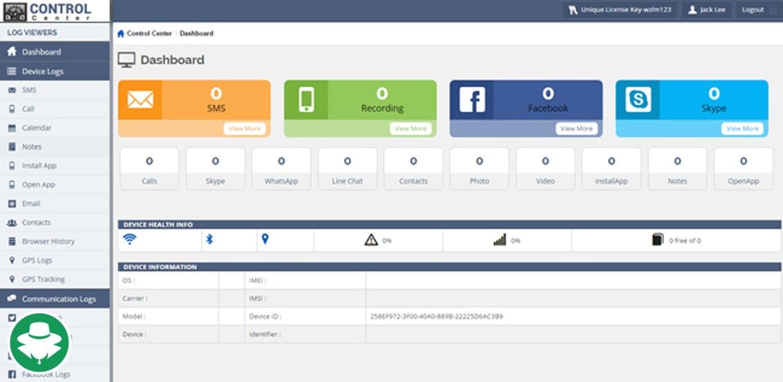Click the Communication Logs chat icon
The width and height of the screenshot is (783, 382).
pyautogui.click(x=12, y=298)
